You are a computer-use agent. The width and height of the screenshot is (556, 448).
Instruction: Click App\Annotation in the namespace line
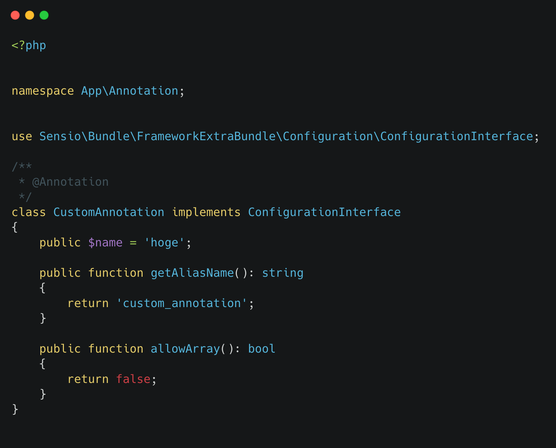pyautogui.click(x=130, y=91)
